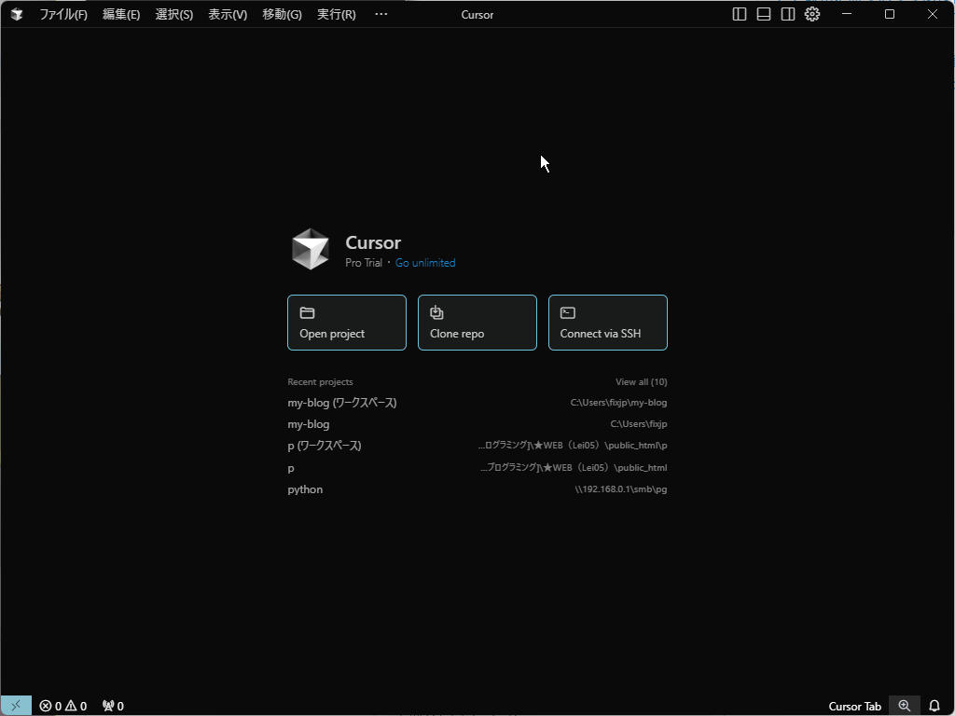Image resolution: width=955 pixels, height=716 pixels.
Task: Click the Open project button
Action: click(347, 323)
